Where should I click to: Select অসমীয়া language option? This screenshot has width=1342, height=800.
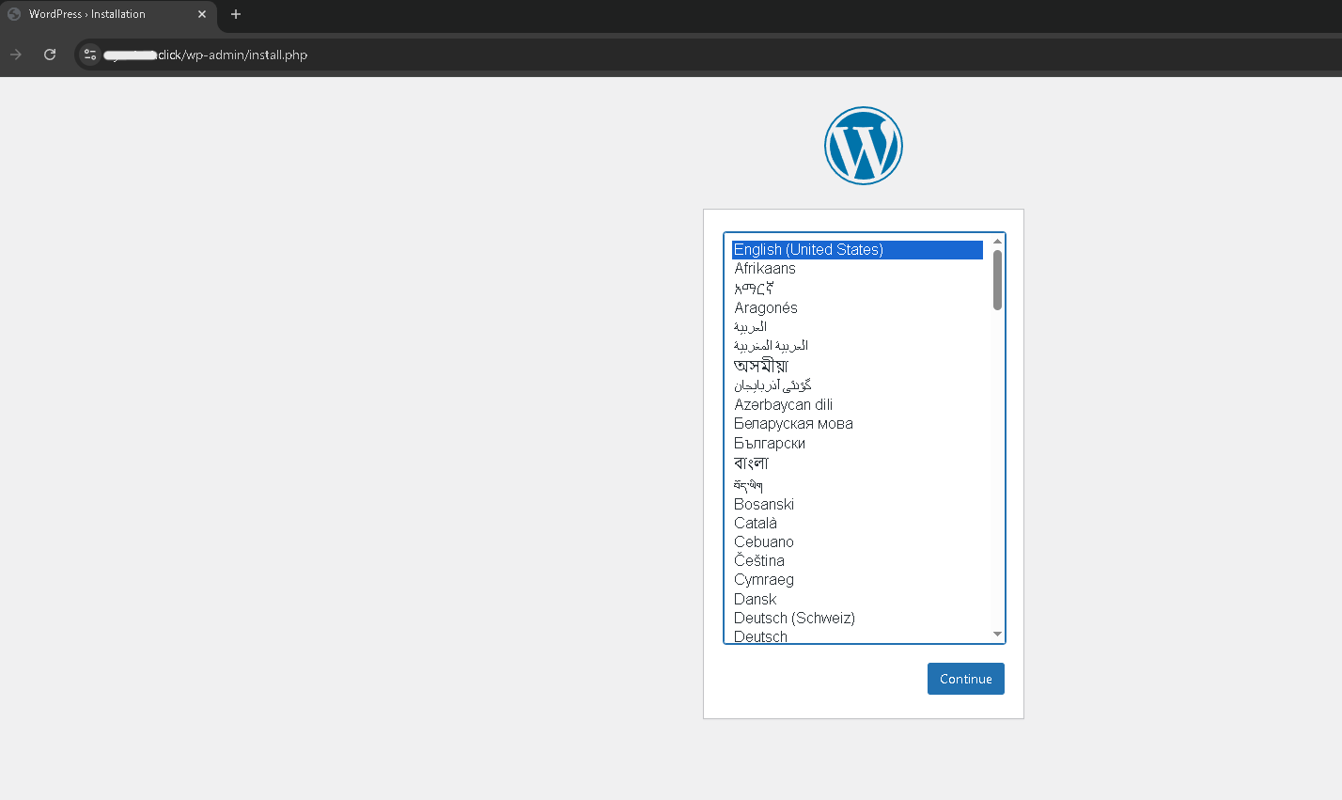[x=857, y=366]
